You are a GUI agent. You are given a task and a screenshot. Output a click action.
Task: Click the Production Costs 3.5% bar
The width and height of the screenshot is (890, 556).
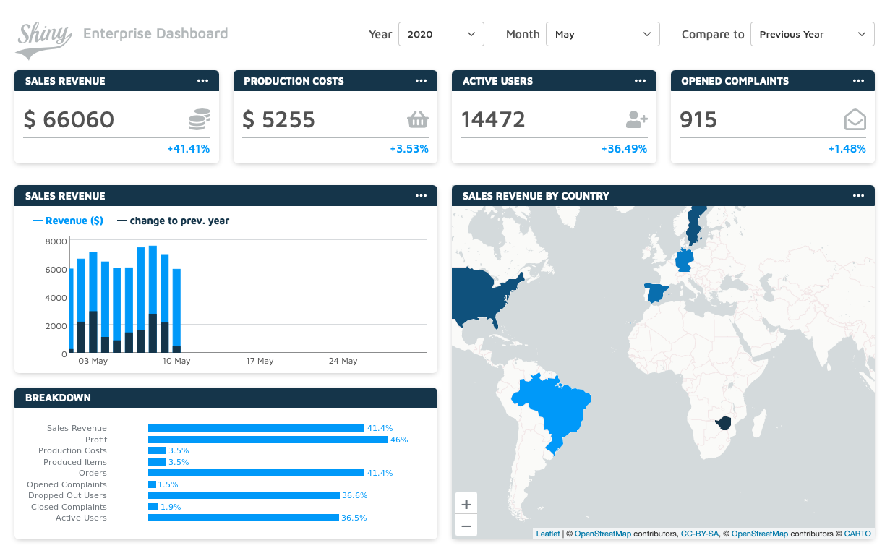pos(157,450)
